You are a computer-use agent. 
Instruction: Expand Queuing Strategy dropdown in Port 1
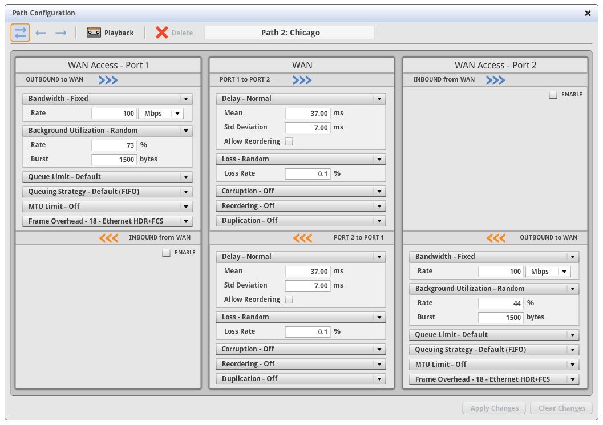pyautogui.click(x=185, y=192)
